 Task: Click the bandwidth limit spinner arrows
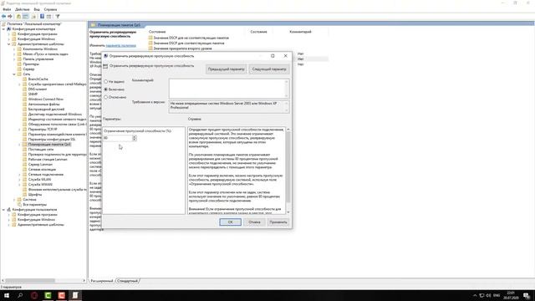[x=135, y=138]
